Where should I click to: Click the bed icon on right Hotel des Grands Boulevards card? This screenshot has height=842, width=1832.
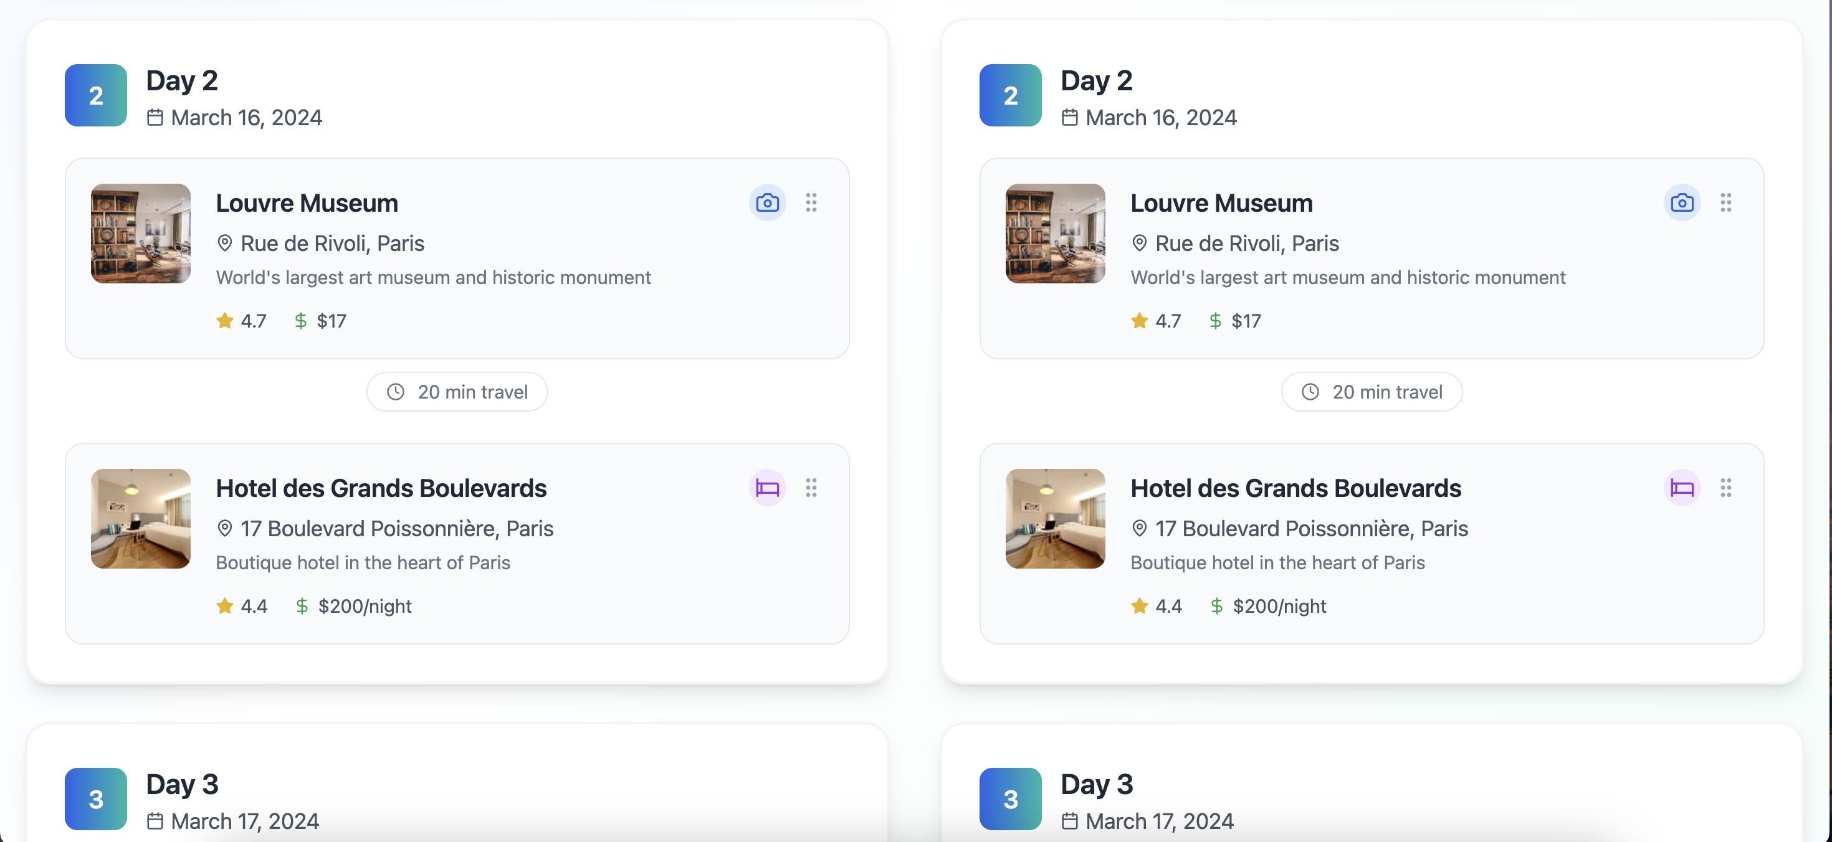(1681, 488)
